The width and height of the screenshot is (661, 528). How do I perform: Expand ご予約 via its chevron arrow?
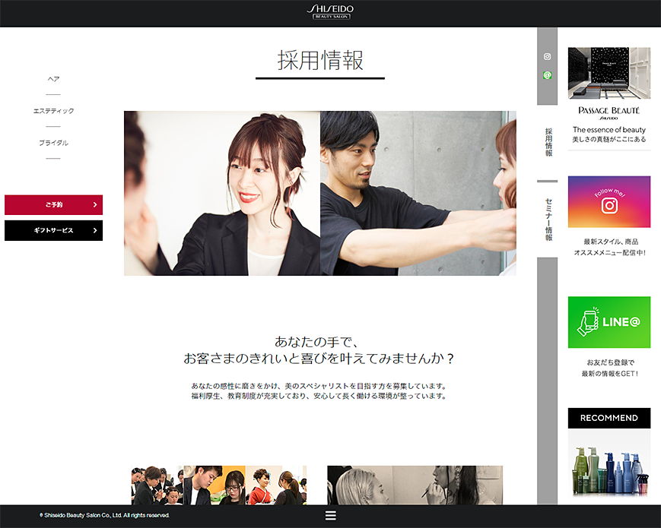click(x=96, y=204)
